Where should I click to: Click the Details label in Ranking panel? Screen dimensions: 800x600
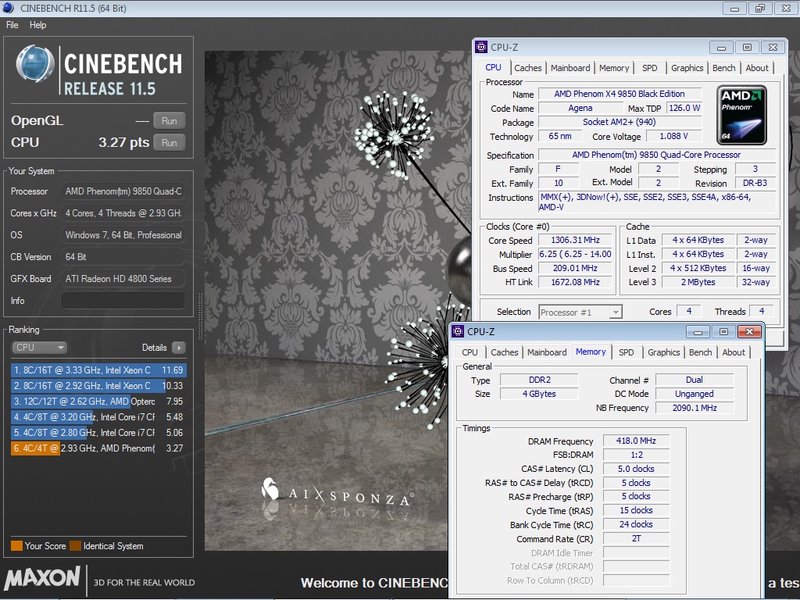[x=154, y=348]
